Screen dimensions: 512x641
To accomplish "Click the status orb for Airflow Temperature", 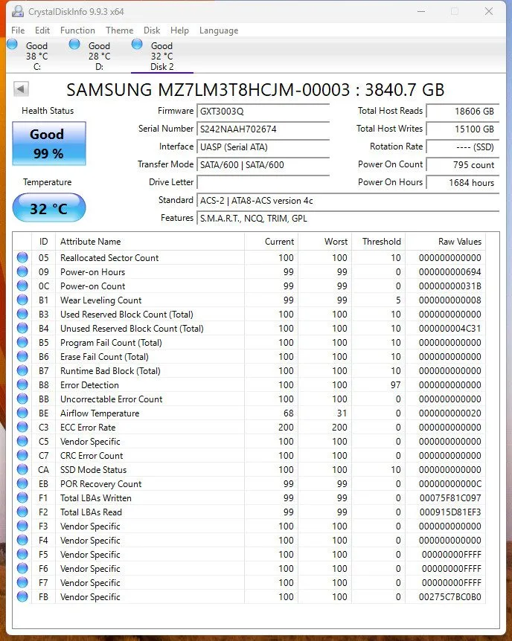I will tap(22, 413).
